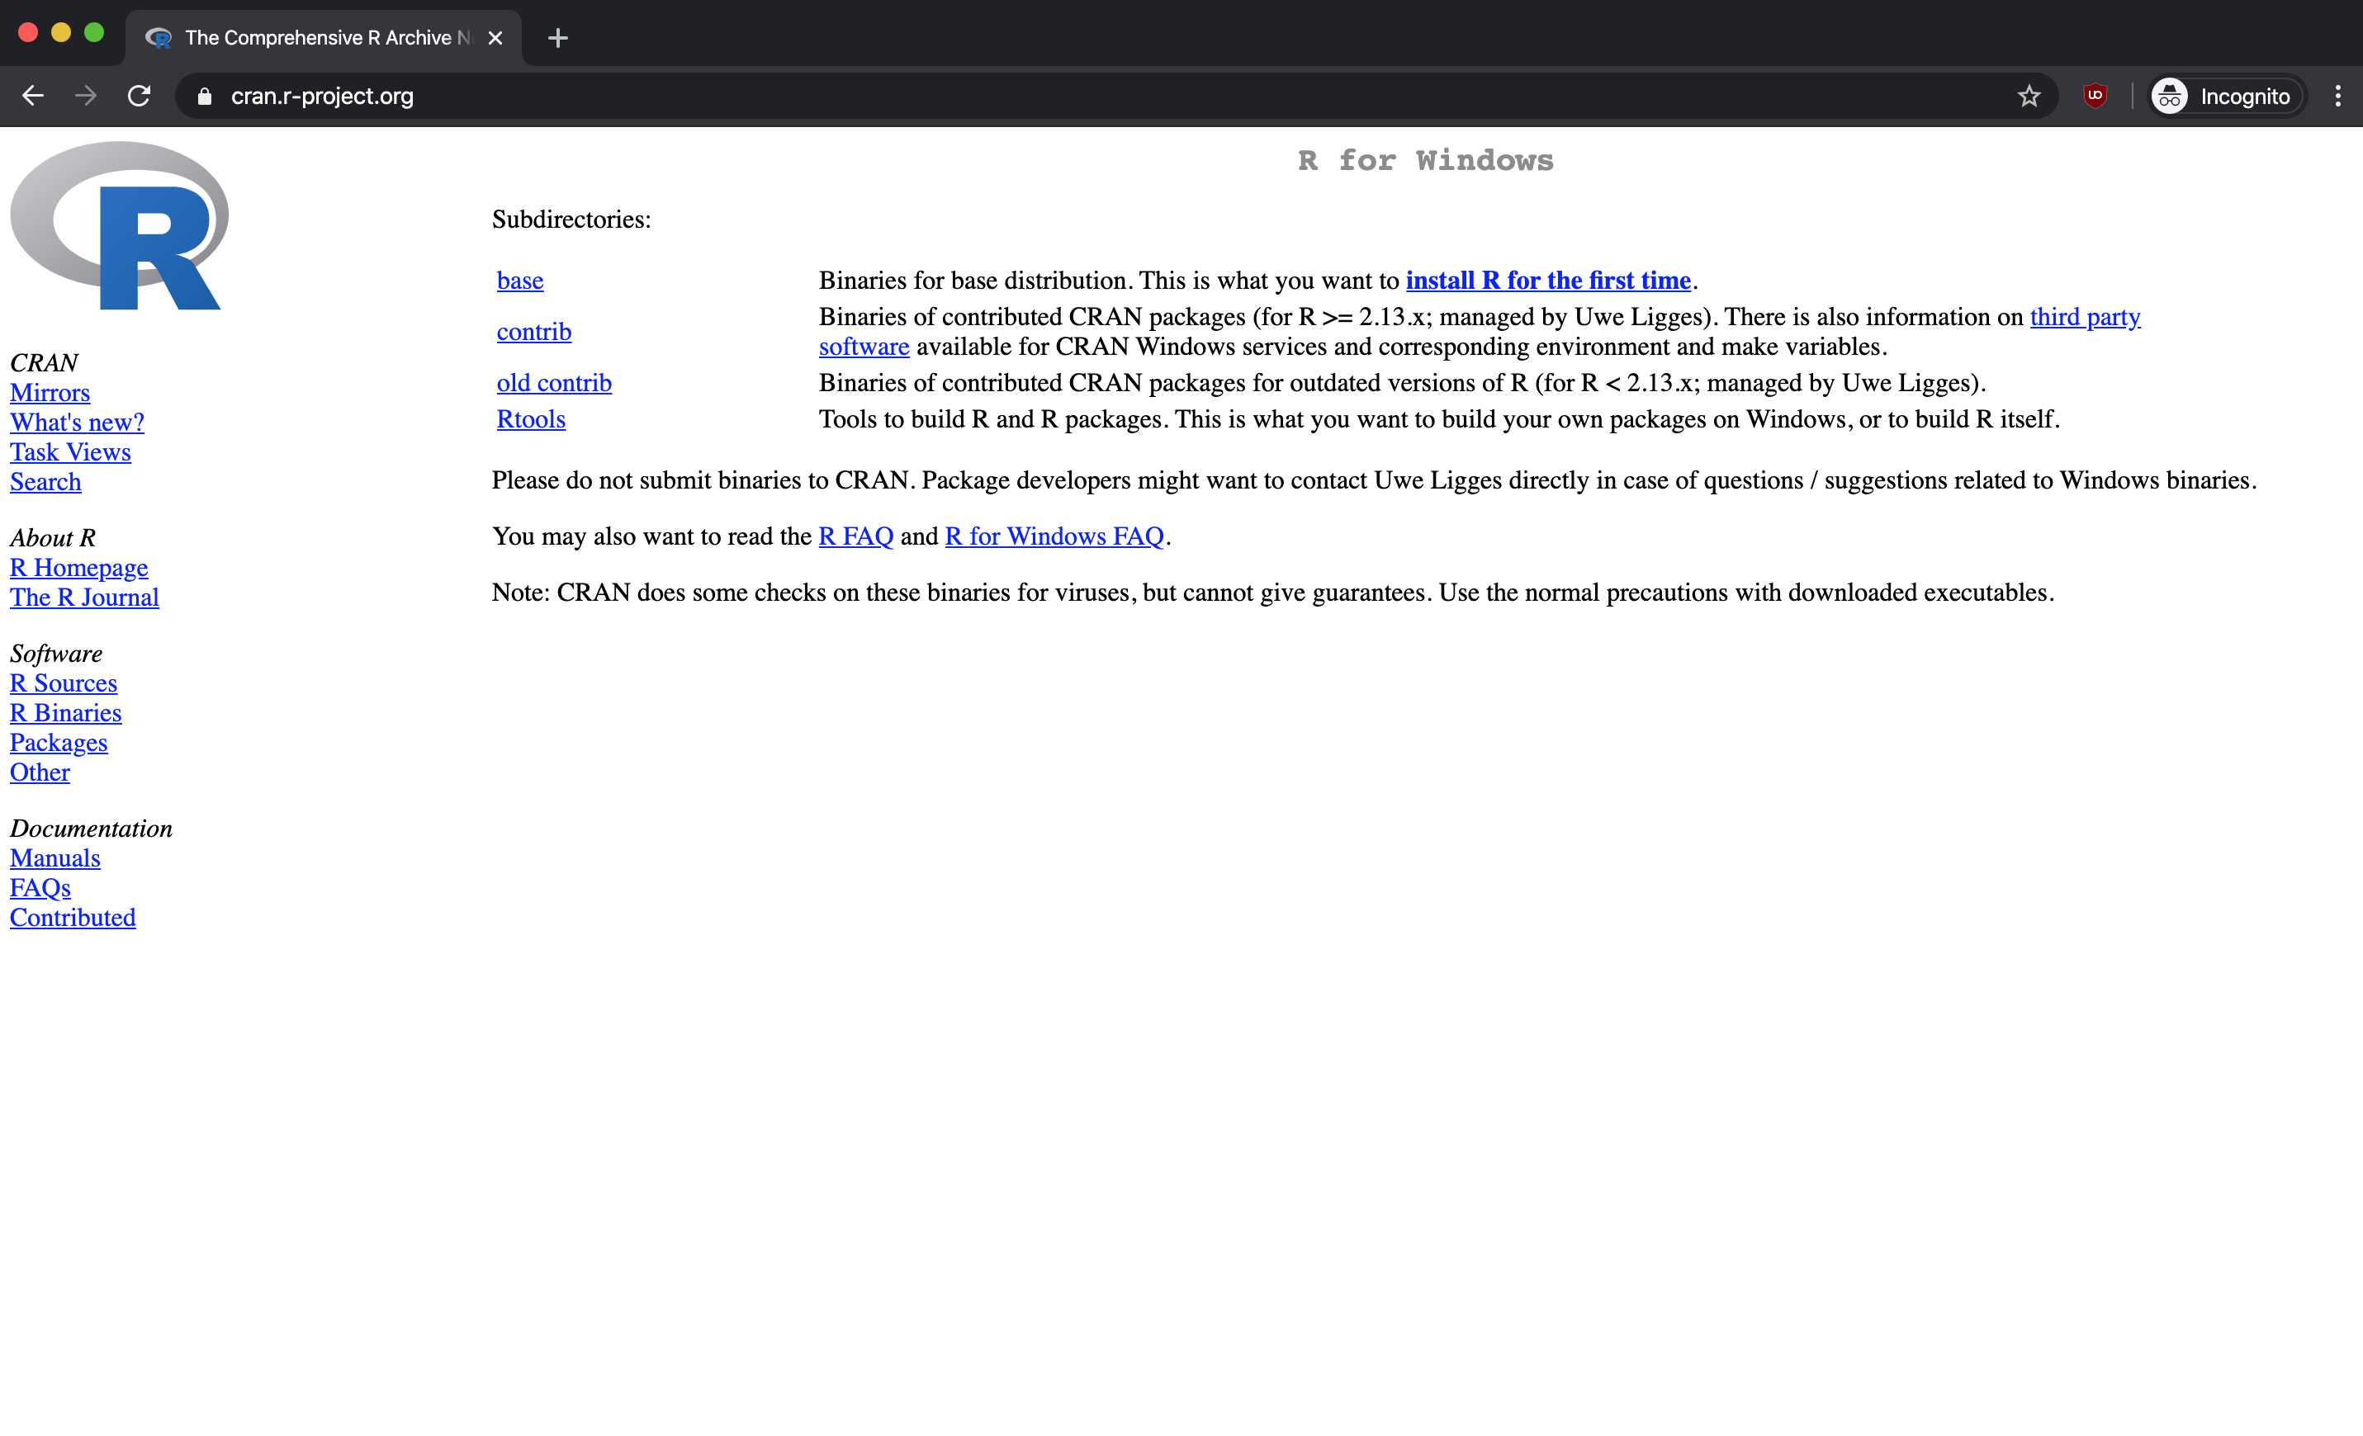2363x1436 pixels.
Task: Open the uBlock Origin extension
Action: [x=2095, y=96]
